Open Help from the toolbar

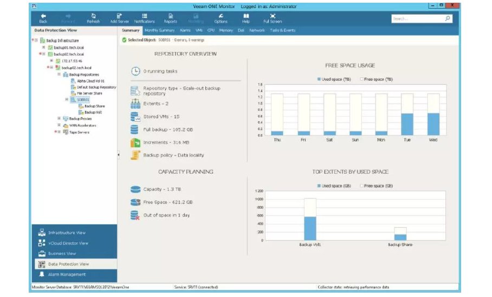click(x=246, y=18)
